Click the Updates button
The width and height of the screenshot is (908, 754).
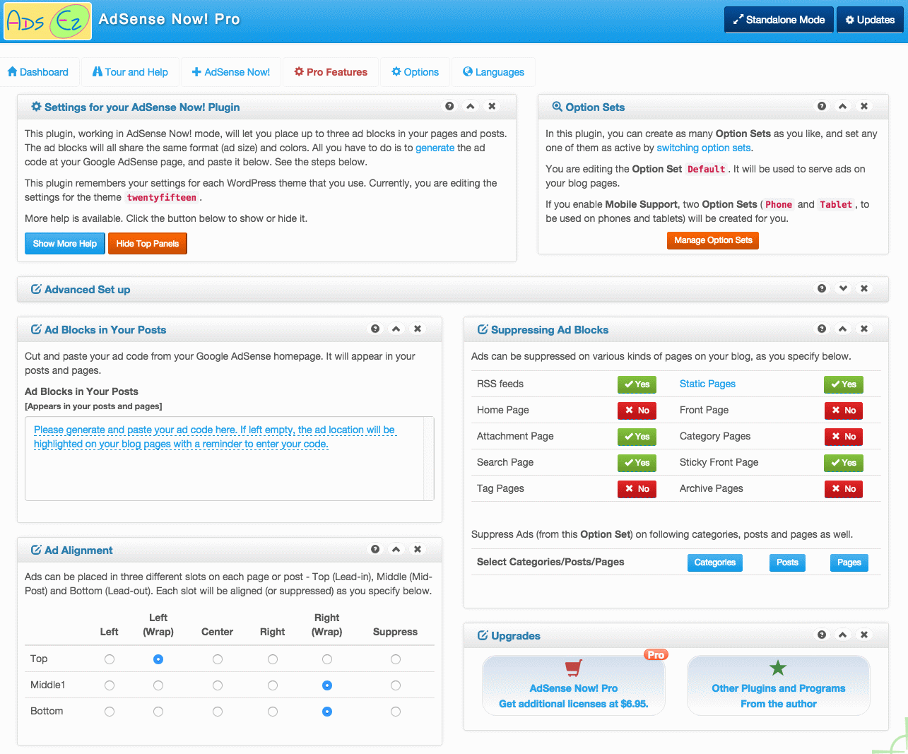click(870, 20)
